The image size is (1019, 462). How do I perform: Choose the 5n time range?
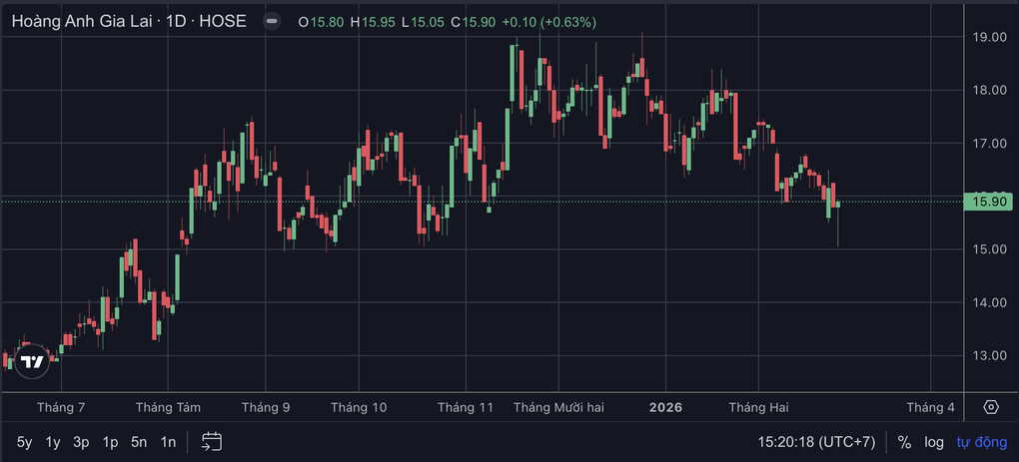coord(140,441)
